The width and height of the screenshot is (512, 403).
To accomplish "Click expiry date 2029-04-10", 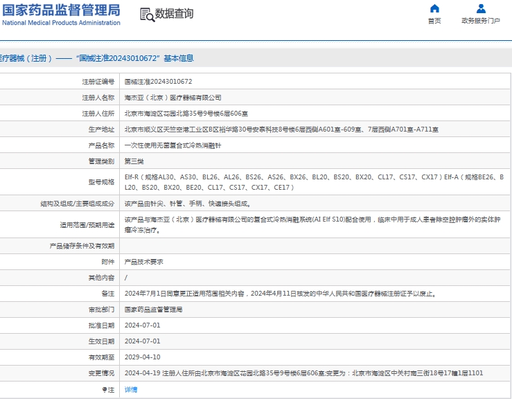I will [x=142, y=357].
